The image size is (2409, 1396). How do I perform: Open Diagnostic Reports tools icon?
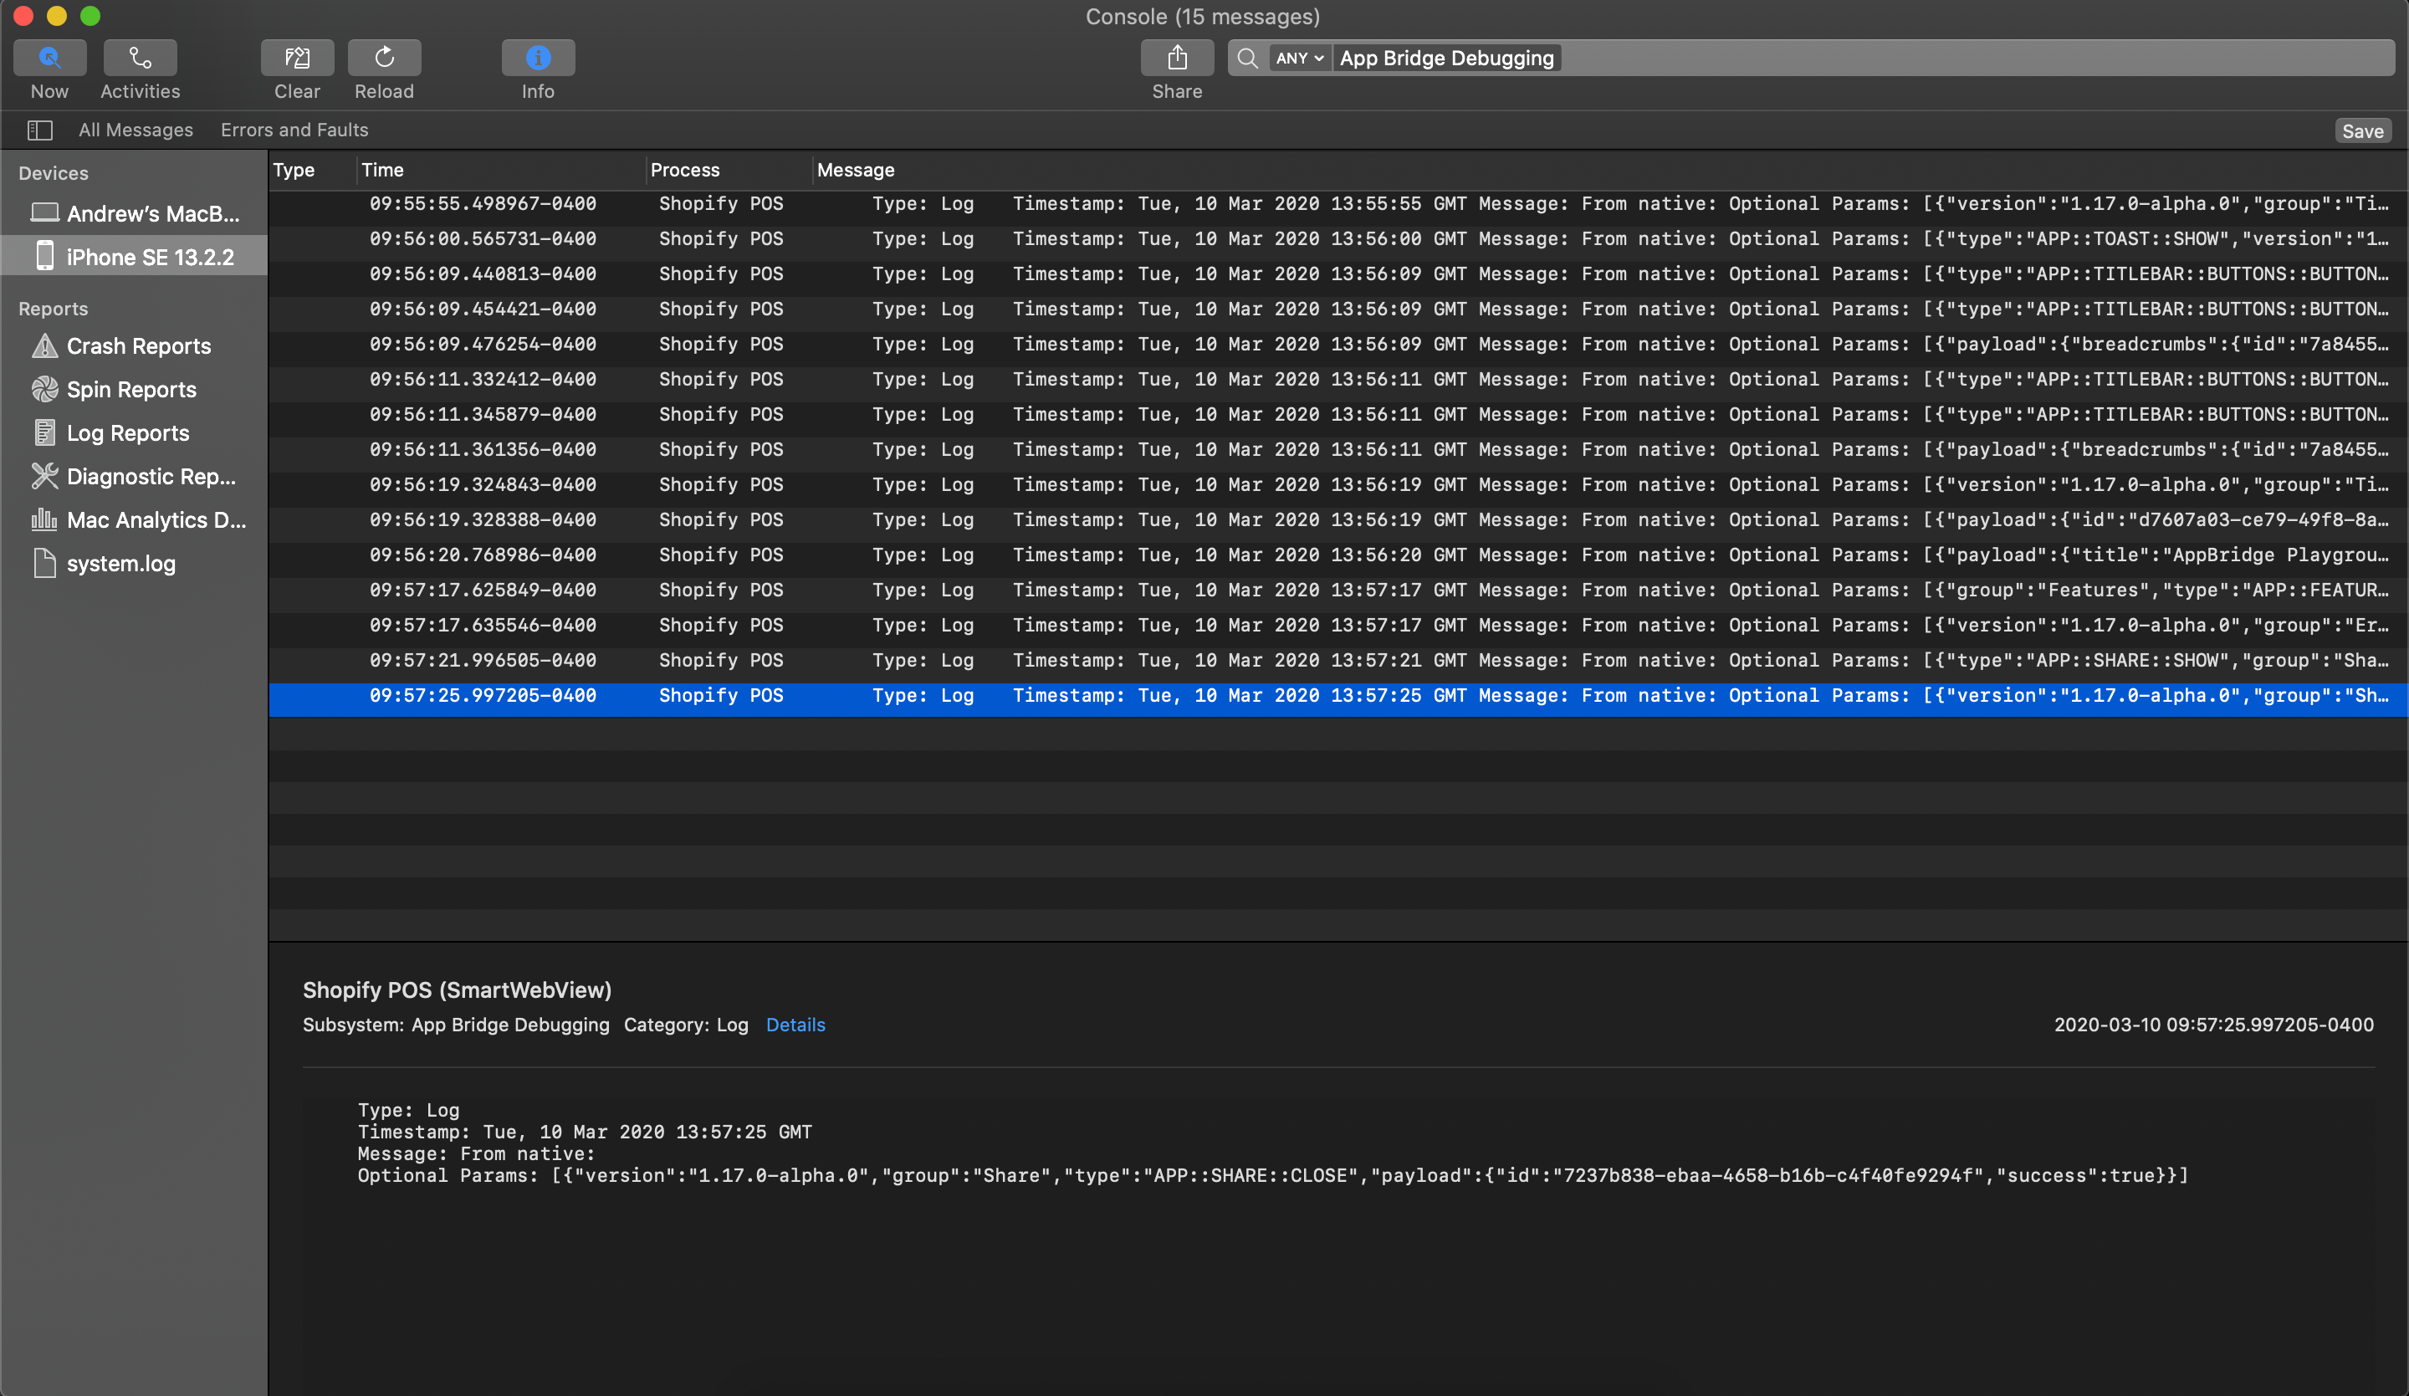tap(44, 476)
